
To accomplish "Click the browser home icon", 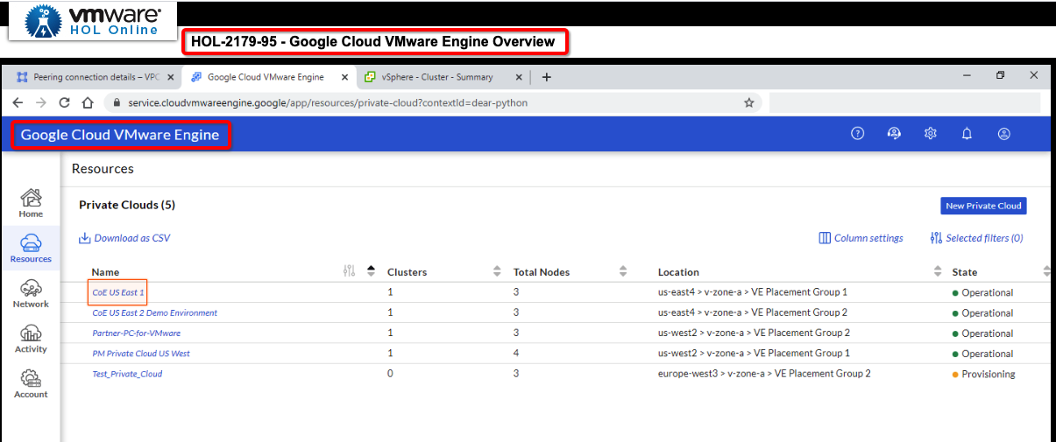I will pyautogui.click(x=88, y=102).
